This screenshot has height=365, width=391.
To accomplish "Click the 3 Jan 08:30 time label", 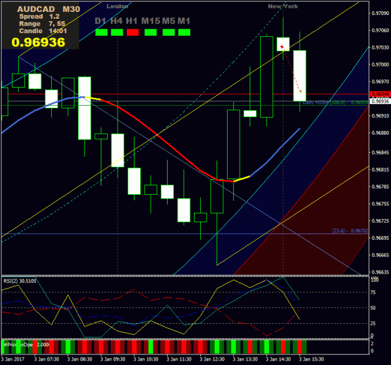I will click(x=80, y=359).
